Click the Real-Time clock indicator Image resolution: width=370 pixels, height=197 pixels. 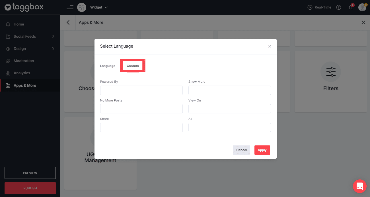[319, 7]
